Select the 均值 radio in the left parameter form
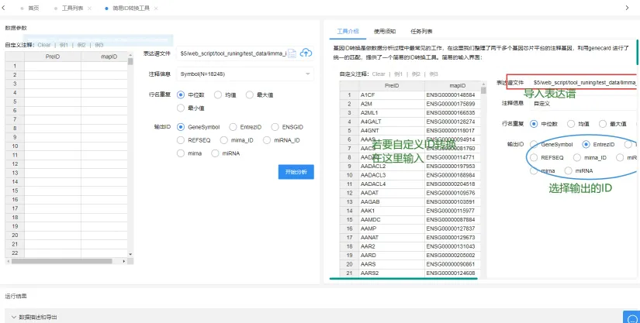640x323 pixels. 220,94
